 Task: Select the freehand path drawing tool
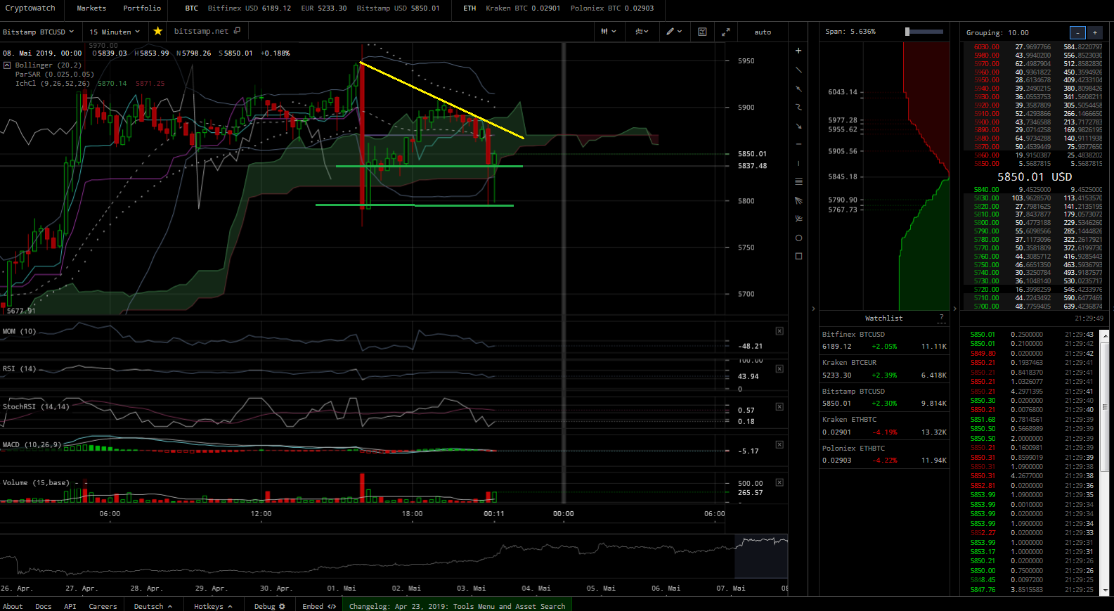798,107
